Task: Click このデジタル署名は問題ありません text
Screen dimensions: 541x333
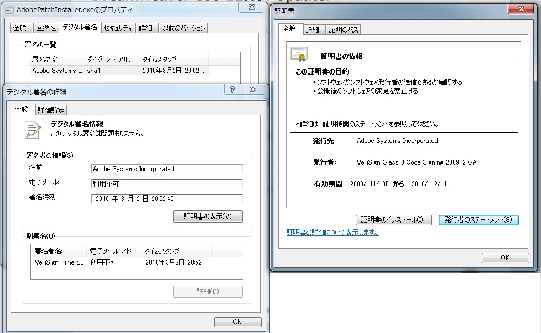Action: point(97,134)
